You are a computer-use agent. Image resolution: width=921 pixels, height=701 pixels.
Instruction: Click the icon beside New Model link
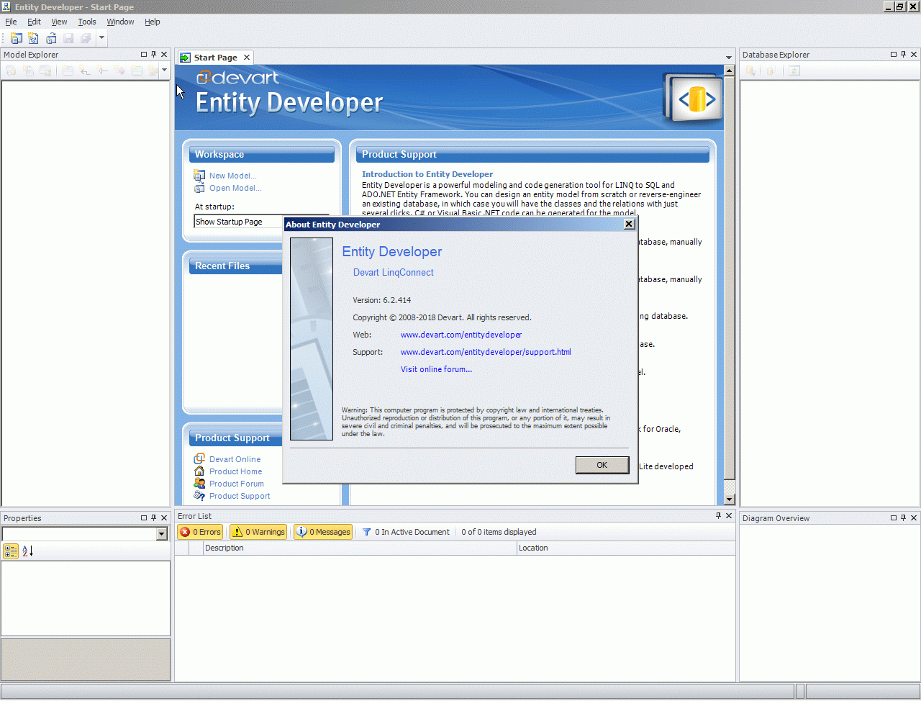pyautogui.click(x=199, y=176)
